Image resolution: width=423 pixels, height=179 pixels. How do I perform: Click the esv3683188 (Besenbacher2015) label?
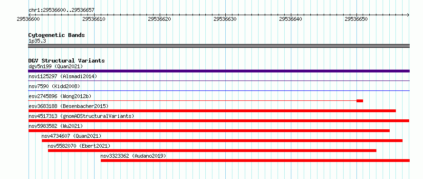coord(68,106)
